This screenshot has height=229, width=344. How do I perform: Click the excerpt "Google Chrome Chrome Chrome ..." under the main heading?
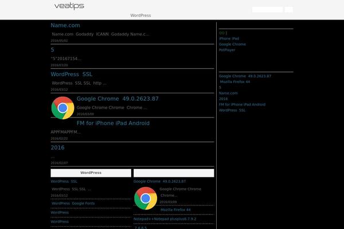pyautogui.click(x=112, y=108)
